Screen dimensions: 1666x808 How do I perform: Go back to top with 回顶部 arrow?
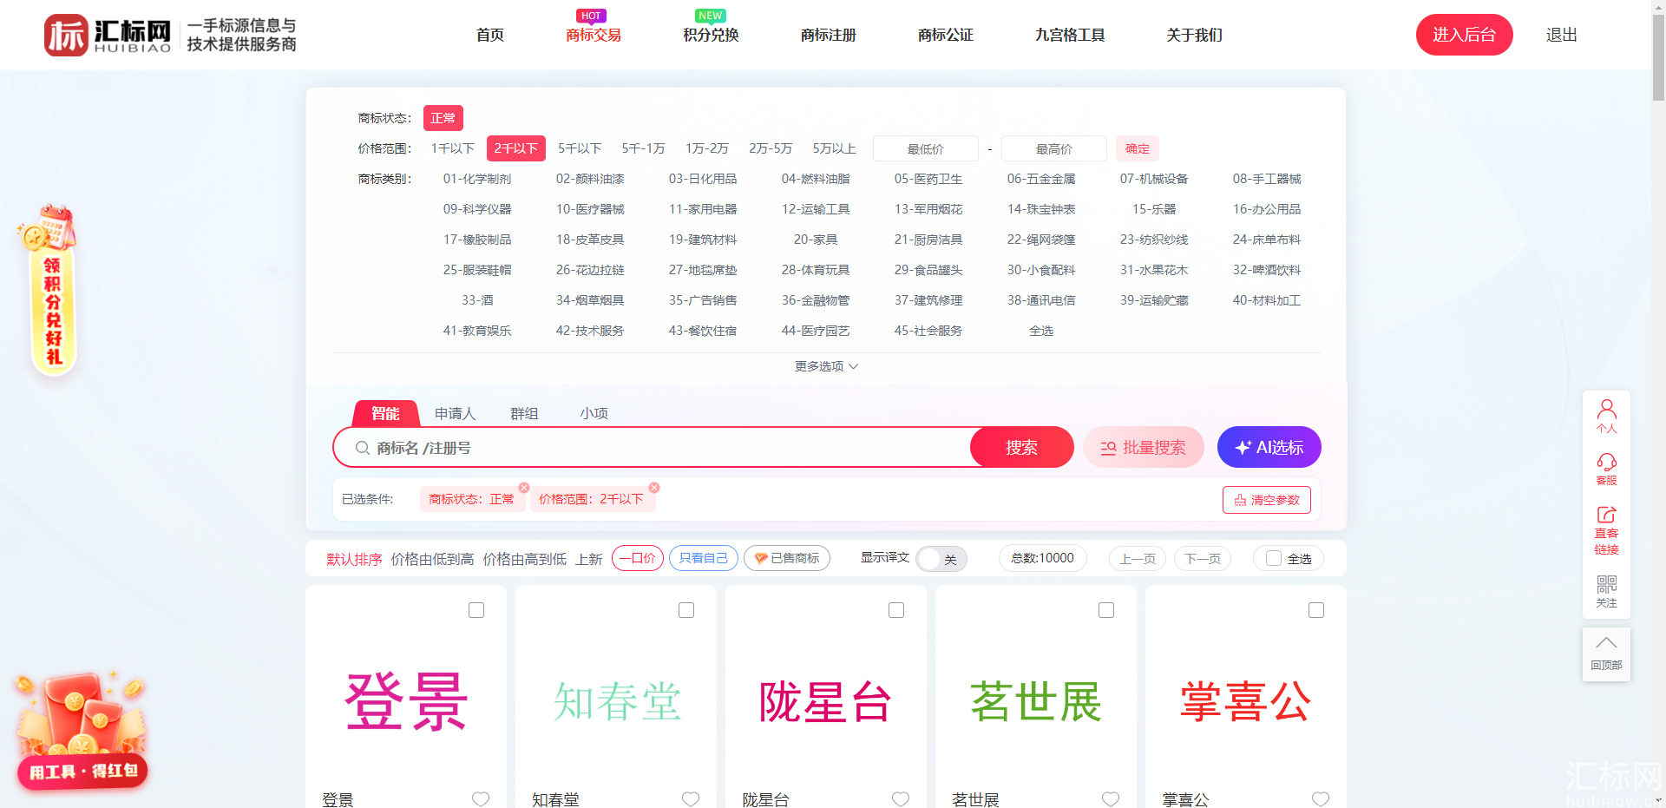point(1606,654)
